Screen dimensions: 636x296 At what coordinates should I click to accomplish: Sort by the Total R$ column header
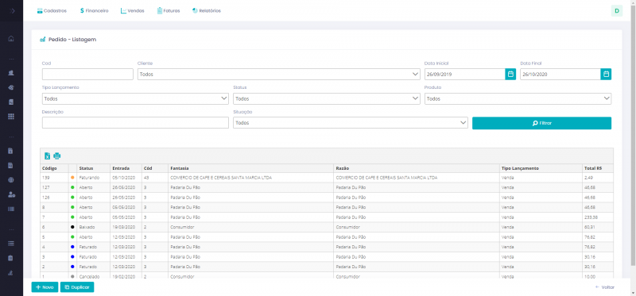[x=598, y=168]
